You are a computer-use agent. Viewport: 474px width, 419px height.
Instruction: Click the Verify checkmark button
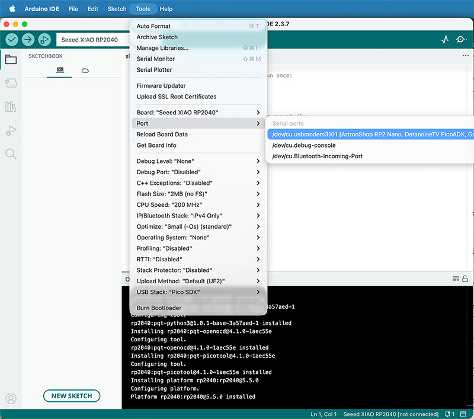pos(12,40)
